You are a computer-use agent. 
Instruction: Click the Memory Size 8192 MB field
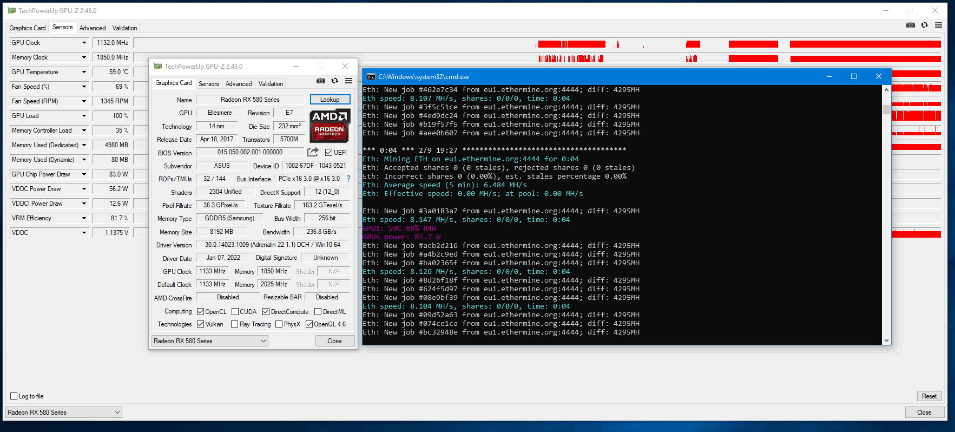click(222, 232)
